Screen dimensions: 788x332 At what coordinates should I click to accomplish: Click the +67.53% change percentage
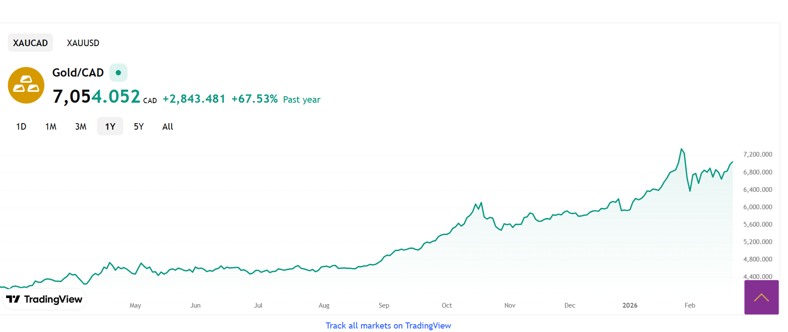click(x=255, y=99)
